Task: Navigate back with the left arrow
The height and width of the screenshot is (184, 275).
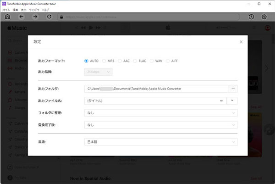Action: click(21, 17)
